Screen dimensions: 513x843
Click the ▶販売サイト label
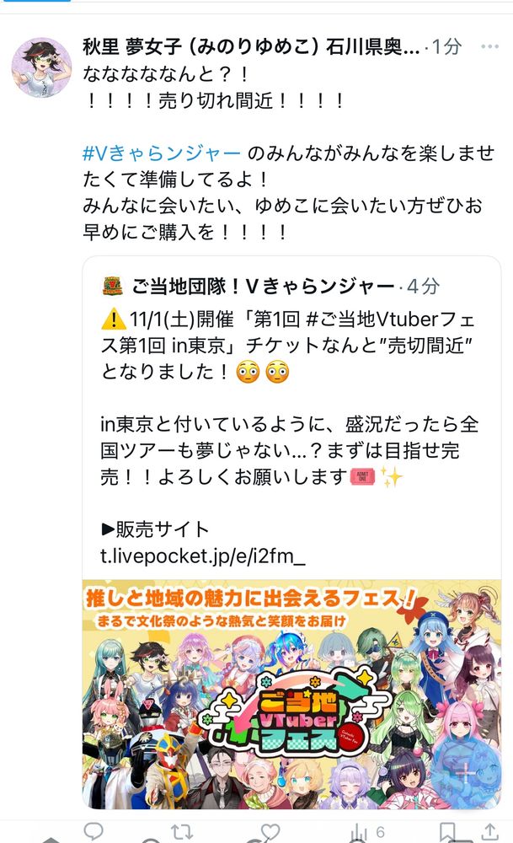tap(155, 529)
